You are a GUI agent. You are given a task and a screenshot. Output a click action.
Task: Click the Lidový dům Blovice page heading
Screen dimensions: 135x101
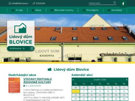71,69
